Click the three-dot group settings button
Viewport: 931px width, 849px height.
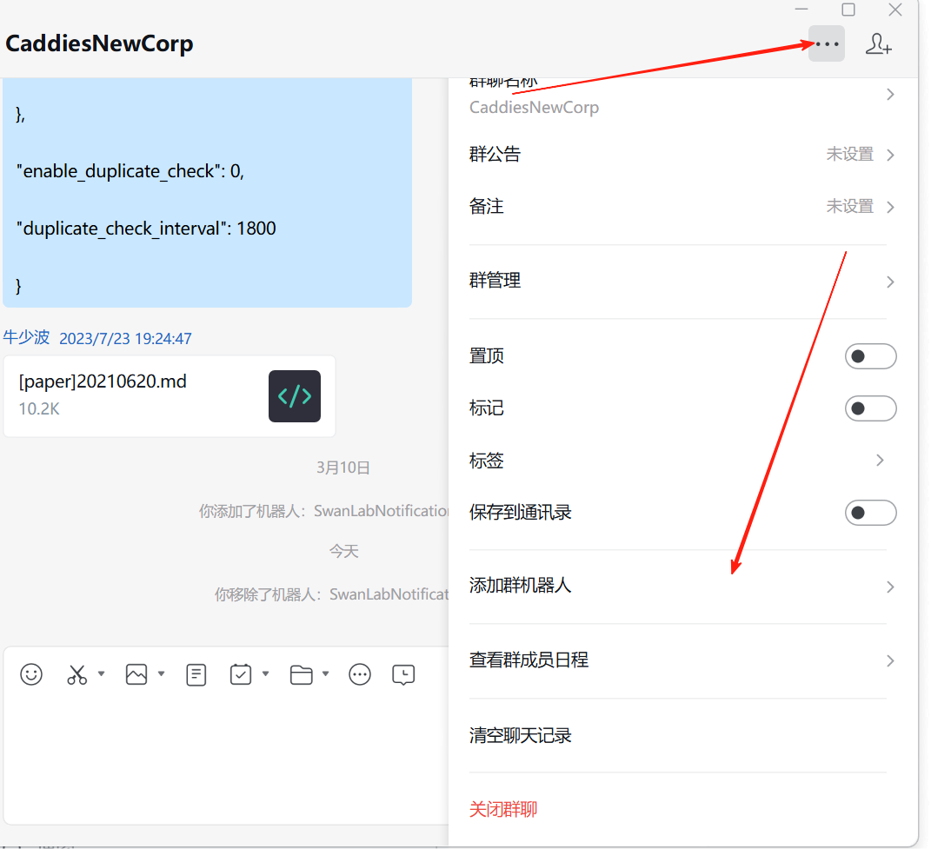(x=826, y=44)
